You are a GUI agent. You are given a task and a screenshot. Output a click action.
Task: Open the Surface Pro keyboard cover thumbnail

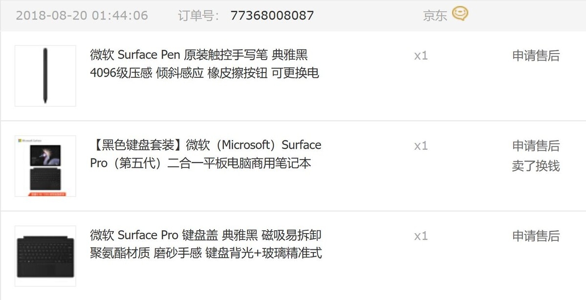pyautogui.click(x=45, y=256)
